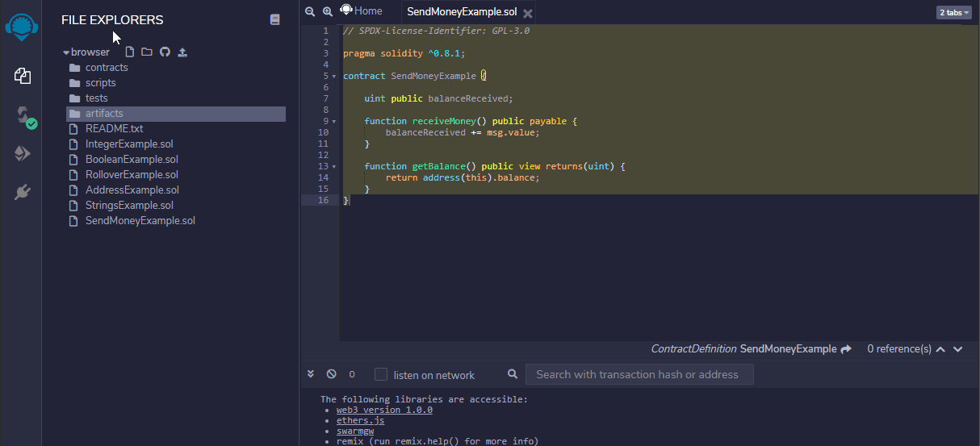The width and height of the screenshot is (980, 446).
Task: Click the return address(this).balance line
Action: (462, 177)
